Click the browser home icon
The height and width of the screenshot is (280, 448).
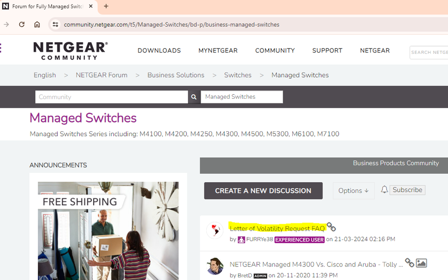click(37, 24)
